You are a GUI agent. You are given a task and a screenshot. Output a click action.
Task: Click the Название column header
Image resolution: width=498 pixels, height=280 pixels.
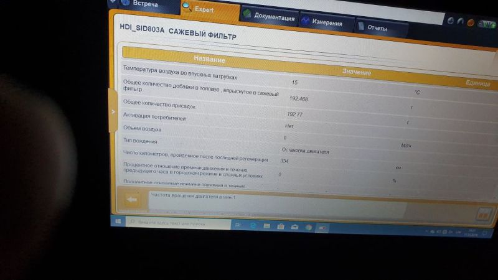coord(209,59)
